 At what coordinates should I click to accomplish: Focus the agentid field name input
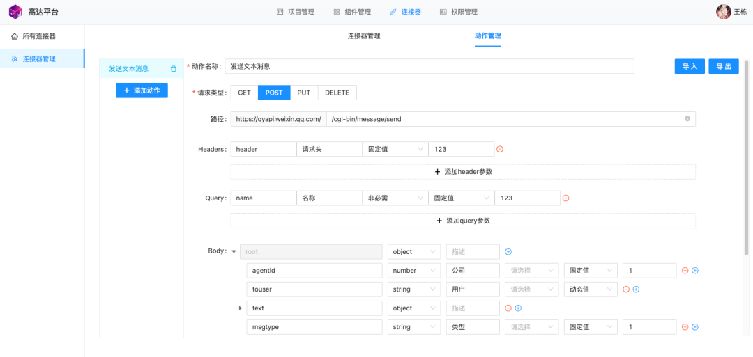(314, 270)
